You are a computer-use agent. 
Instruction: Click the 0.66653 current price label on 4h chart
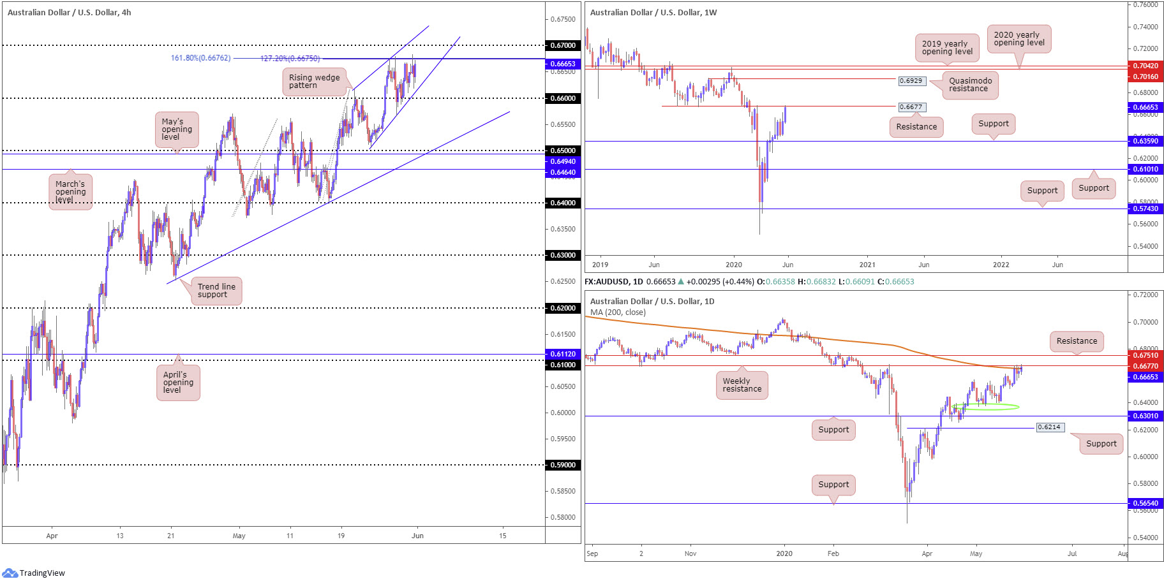click(563, 64)
